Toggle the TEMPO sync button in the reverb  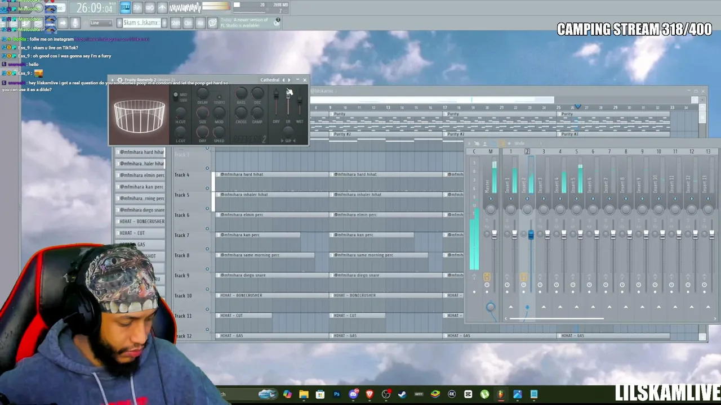(219, 96)
